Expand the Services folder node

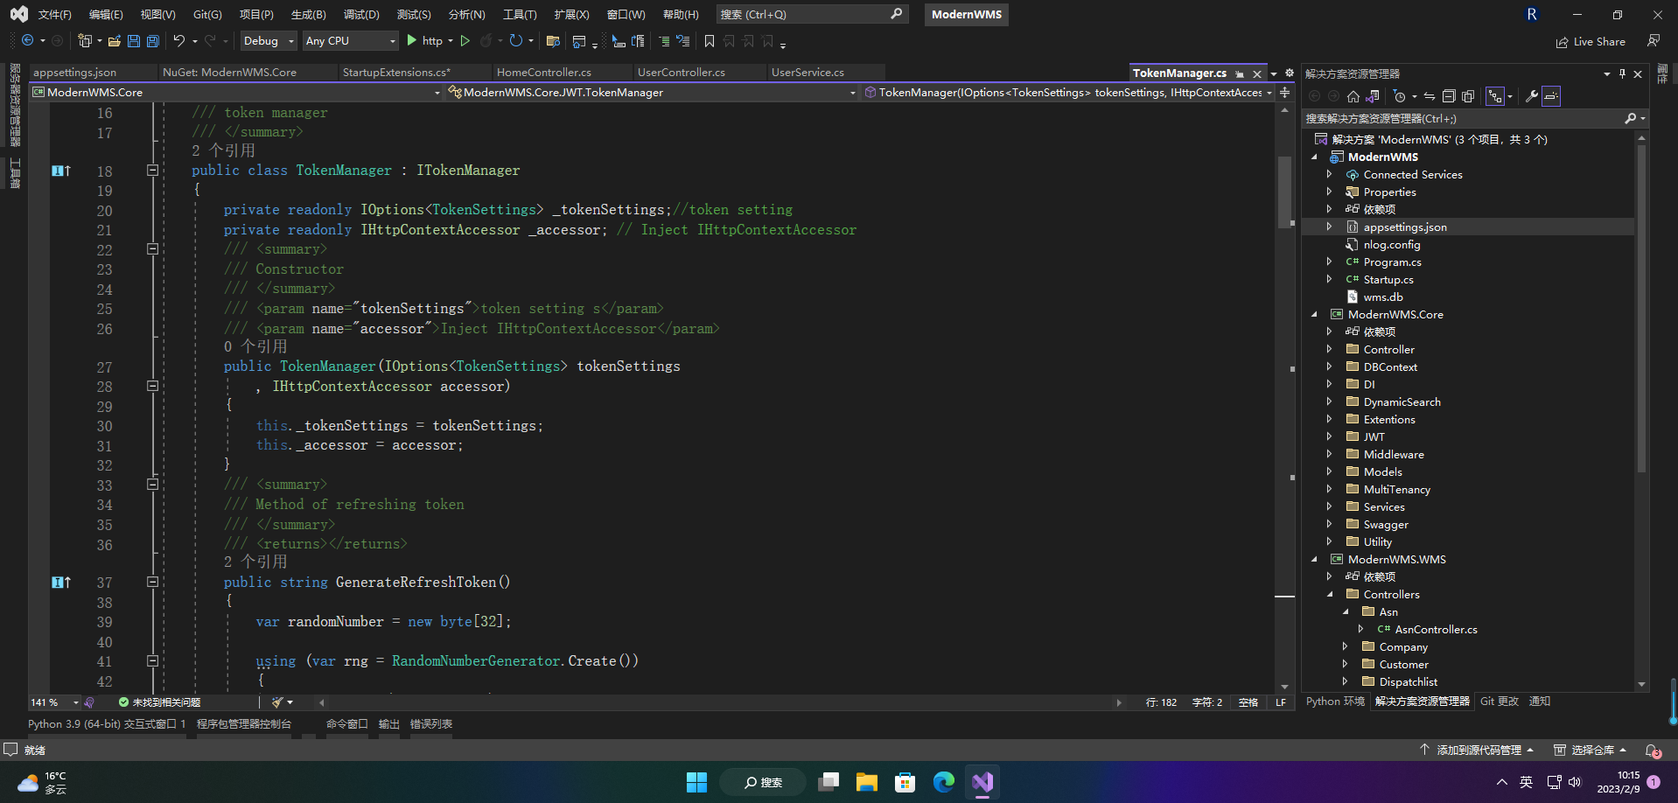point(1329,506)
